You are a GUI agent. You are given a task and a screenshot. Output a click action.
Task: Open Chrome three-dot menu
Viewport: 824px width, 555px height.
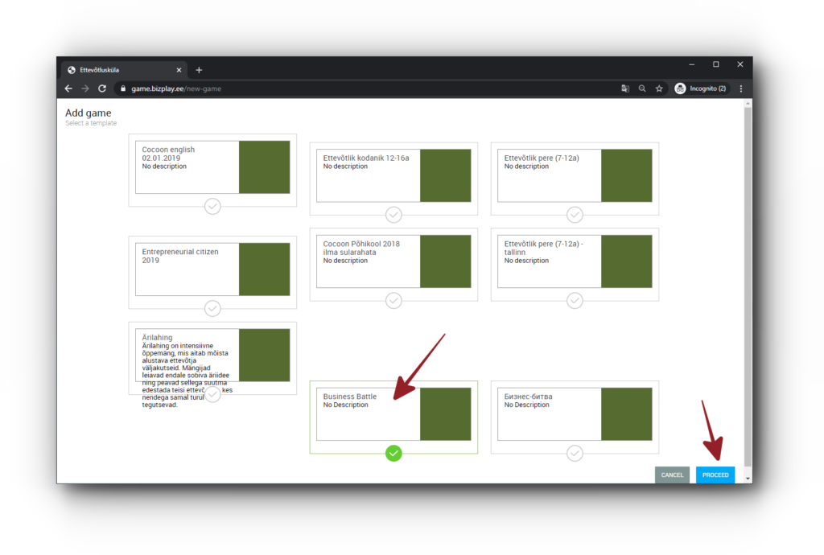[740, 88]
